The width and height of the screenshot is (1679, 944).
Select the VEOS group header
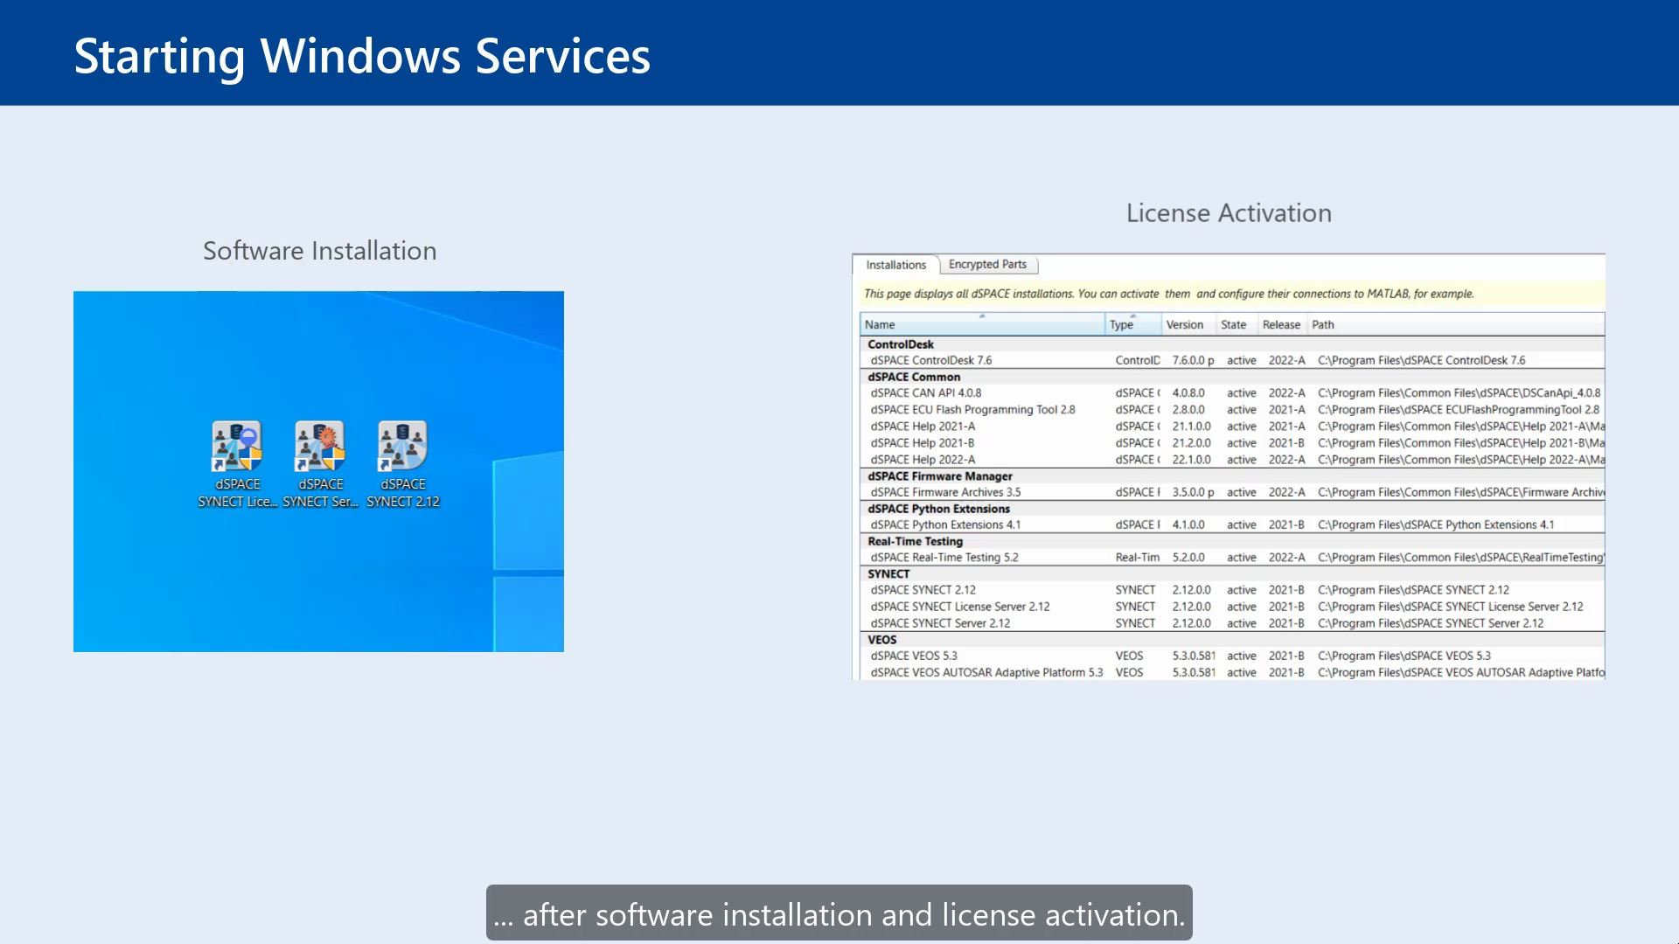[x=1232, y=640]
